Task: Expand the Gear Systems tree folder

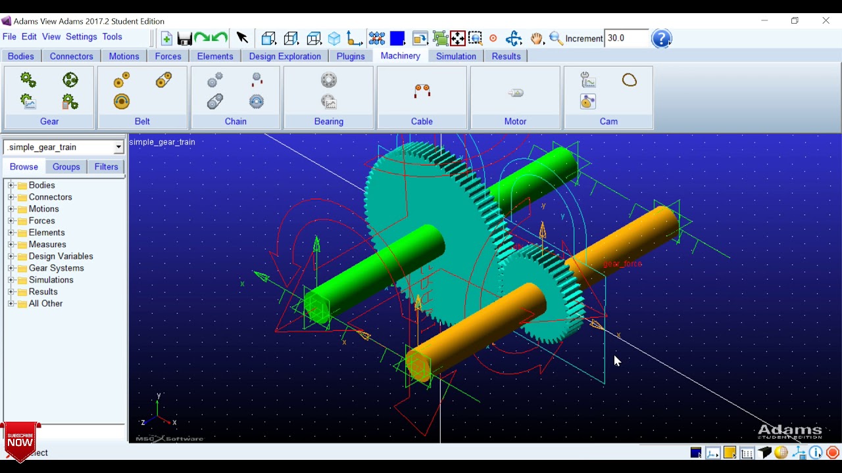Action: pyautogui.click(x=11, y=268)
